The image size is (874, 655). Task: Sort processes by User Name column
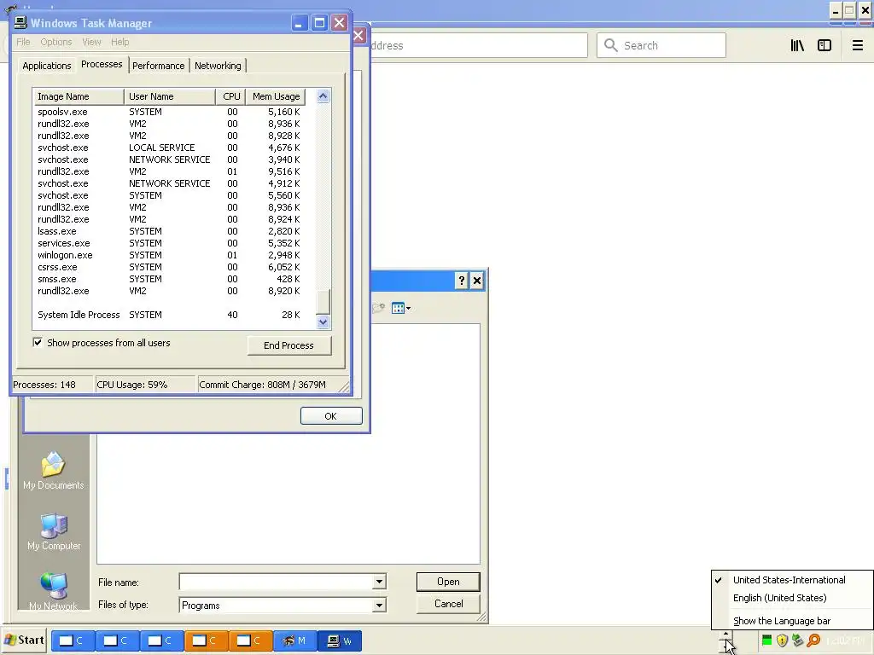[x=170, y=96]
